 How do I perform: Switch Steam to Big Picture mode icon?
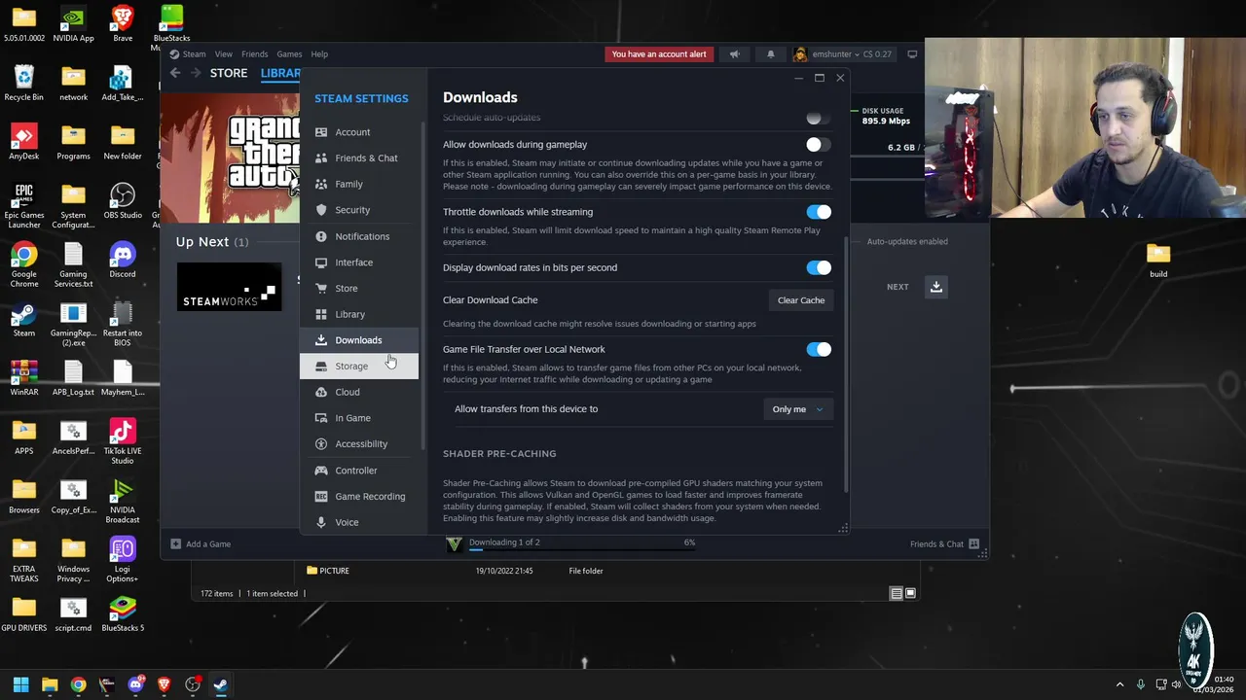[912, 54]
